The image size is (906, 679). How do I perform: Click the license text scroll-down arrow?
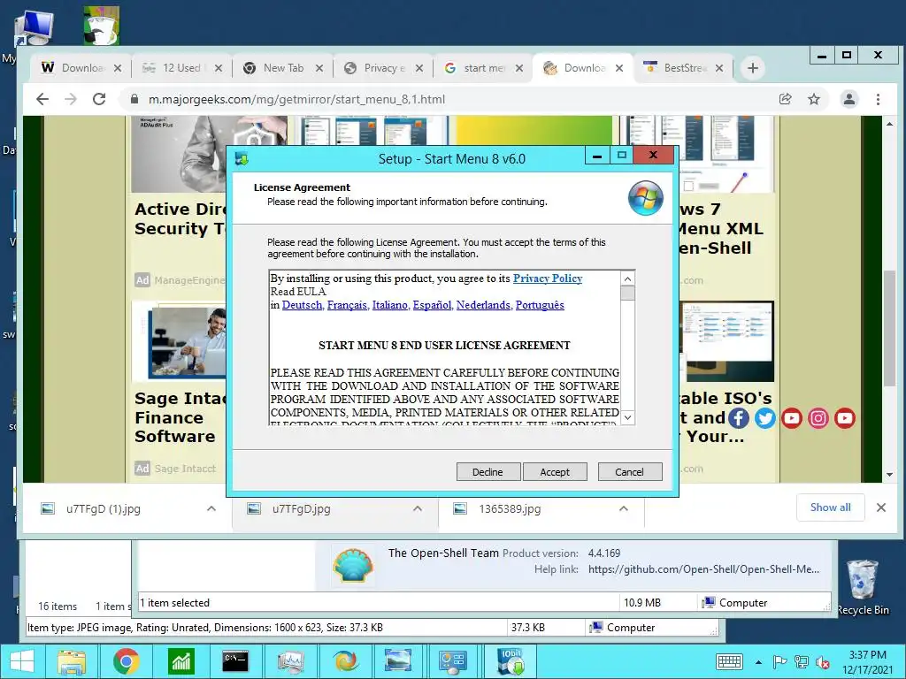point(628,417)
